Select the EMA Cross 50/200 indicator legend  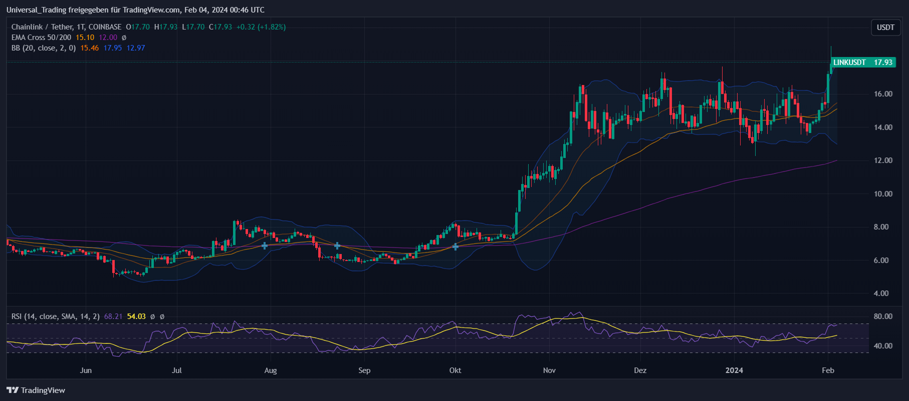pos(41,37)
